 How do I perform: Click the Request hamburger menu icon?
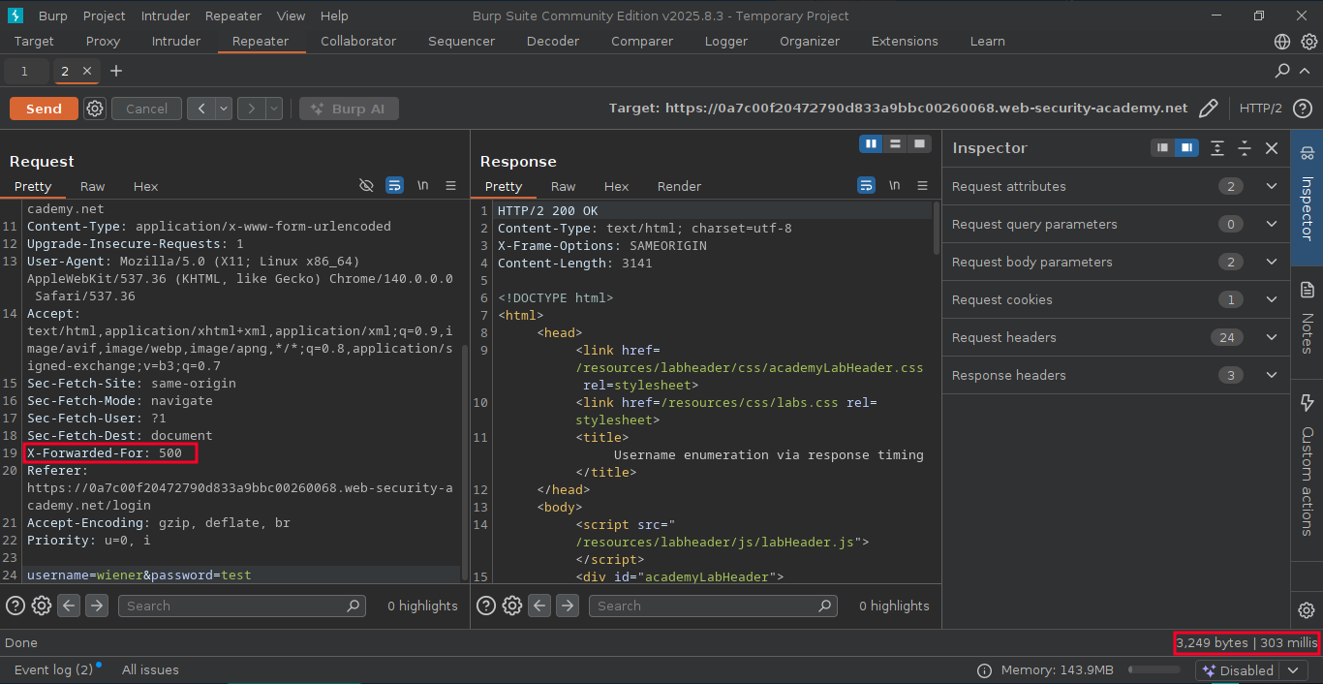pyautogui.click(x=450, y=185)
